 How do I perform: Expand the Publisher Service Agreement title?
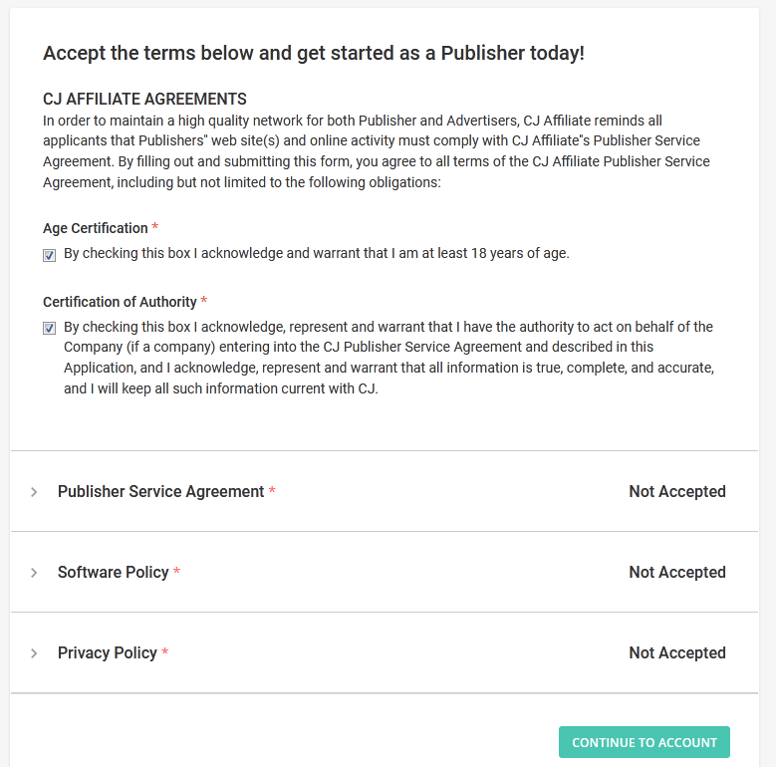pos(160,492)
